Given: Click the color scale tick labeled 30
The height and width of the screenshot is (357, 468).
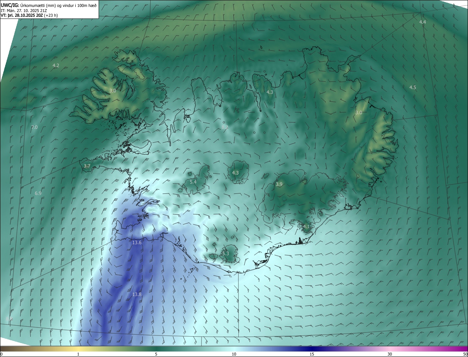Looking at the screenshot, I should coord(390,354).
